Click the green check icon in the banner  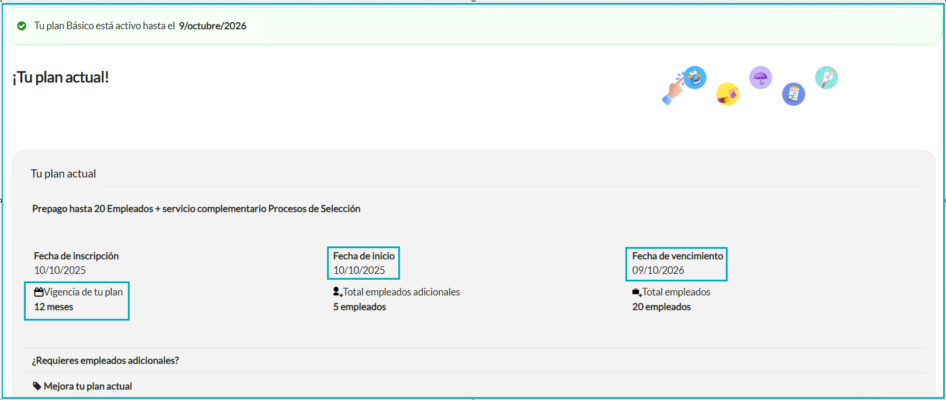click(x=22, y=26)
